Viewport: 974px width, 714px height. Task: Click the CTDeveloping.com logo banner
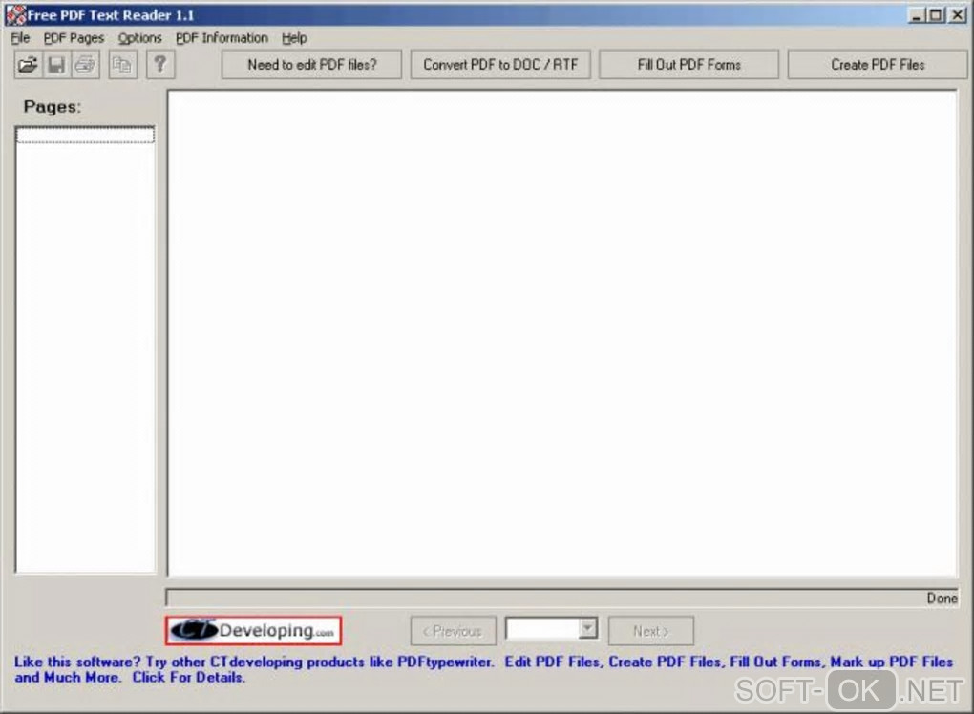(253, 631)
